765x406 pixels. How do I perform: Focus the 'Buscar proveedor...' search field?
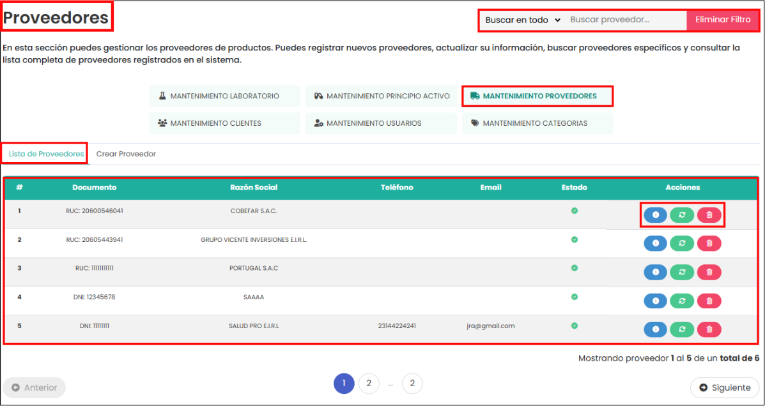click(626, 20)
